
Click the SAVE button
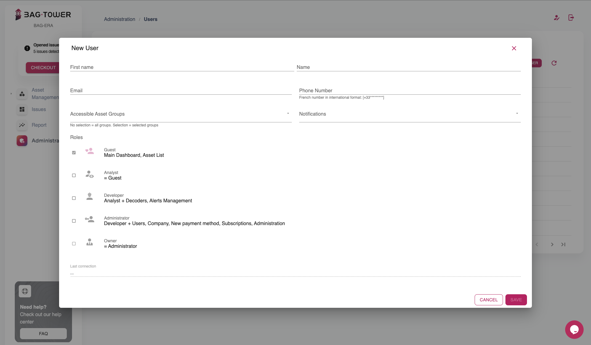pos(516,300)
